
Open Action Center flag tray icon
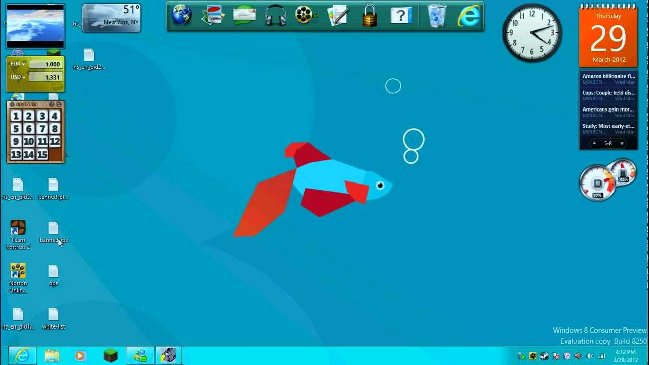click(556, 356)
